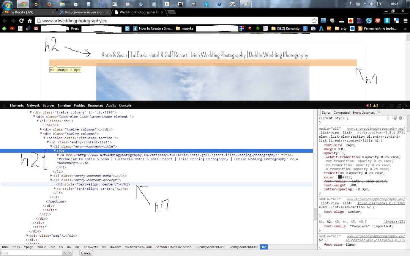Click the red error count indicator
Viewport: 410px width, 256px height.
coord(369,105)
